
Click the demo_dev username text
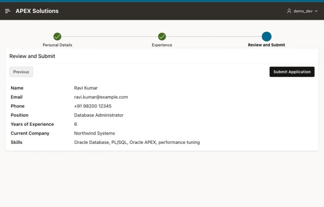303,11
